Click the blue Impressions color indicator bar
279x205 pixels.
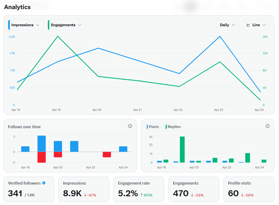pos(9,25)
